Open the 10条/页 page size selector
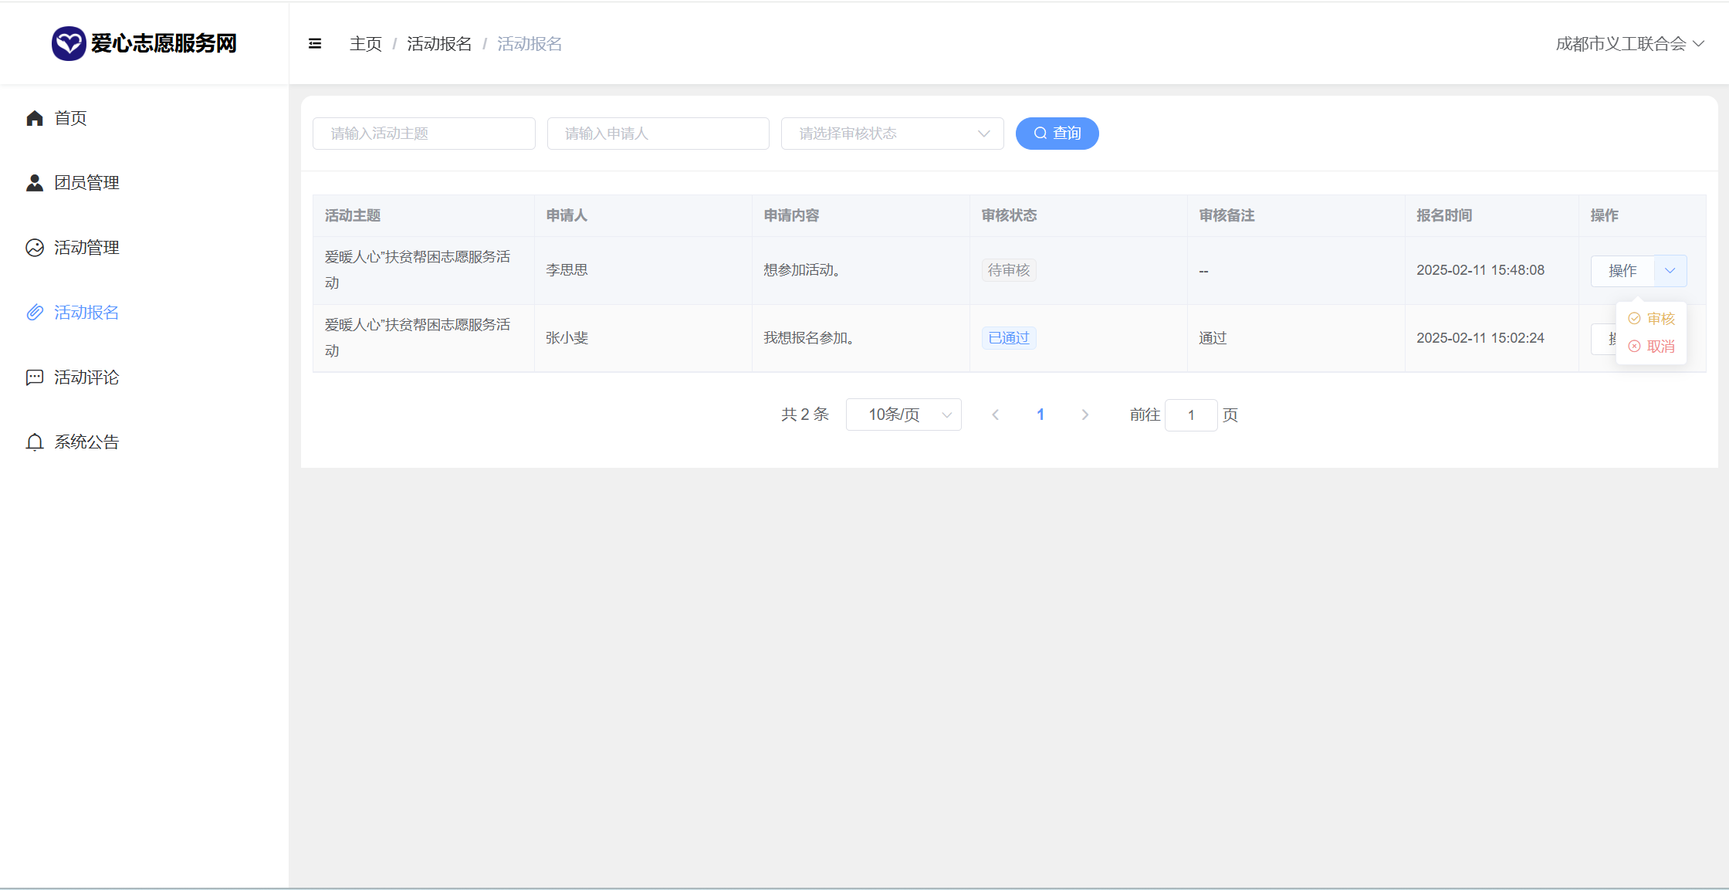1729x890 pixels. click(903, 415)
